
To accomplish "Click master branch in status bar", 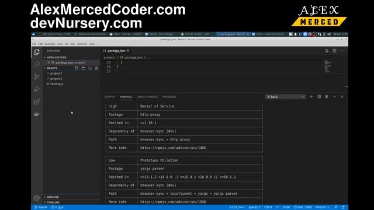I will pos(41,208).
